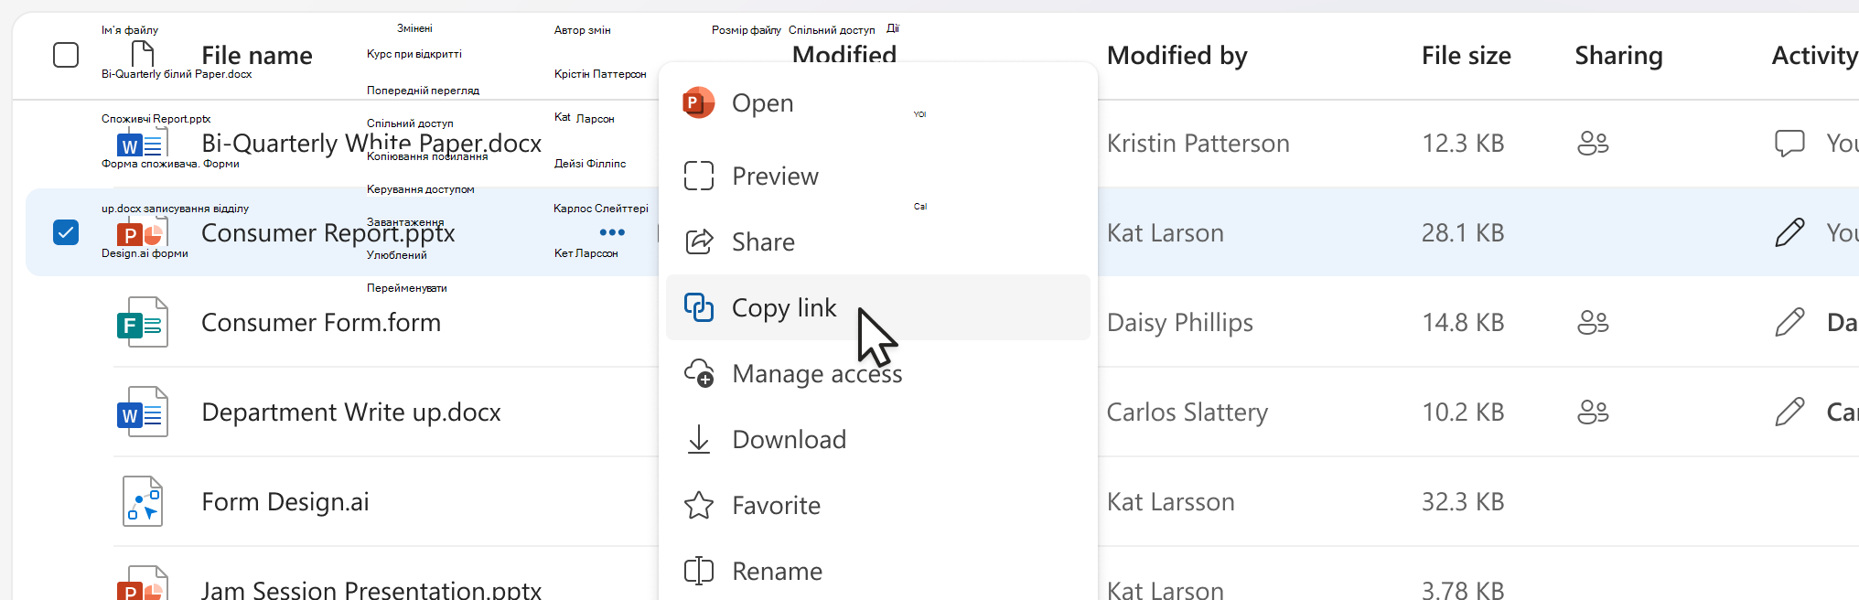The width and height of the screenshot is (1859, 600).
Task: Uncheck the Consumer Report.pptx row checkbox
Action: coord(66,232)
